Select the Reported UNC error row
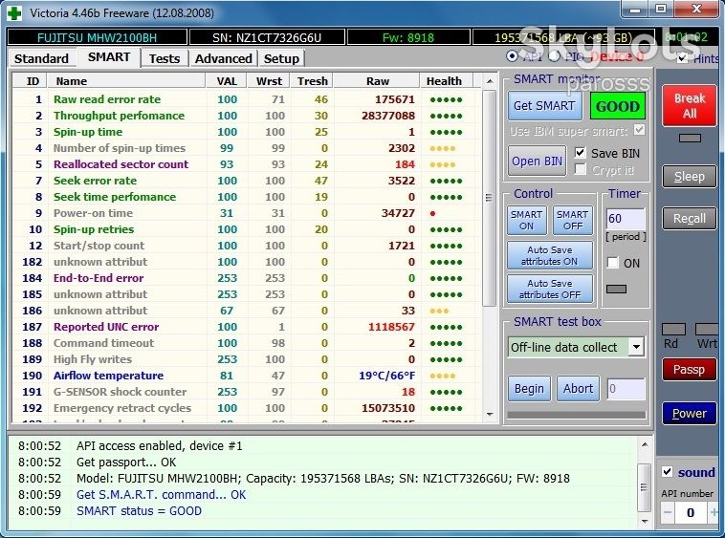 click(x=247, y=327)
